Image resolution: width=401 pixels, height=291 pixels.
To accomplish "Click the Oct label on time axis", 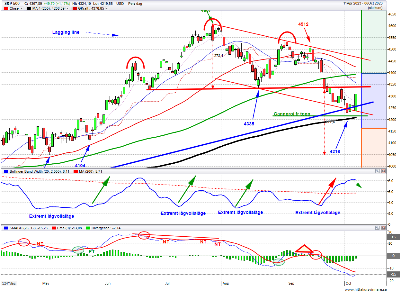I will tap(348, 284).
